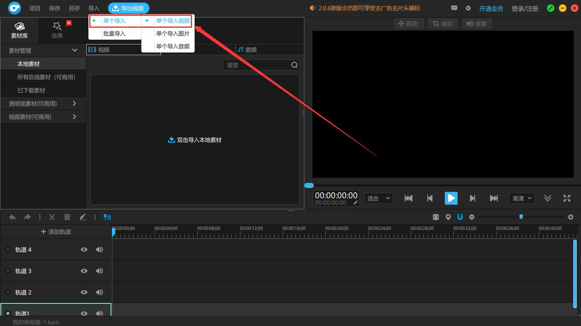Screen dimensions: 581x326
Task: Collapse the 素材管理 section
Action: (75, 50)
